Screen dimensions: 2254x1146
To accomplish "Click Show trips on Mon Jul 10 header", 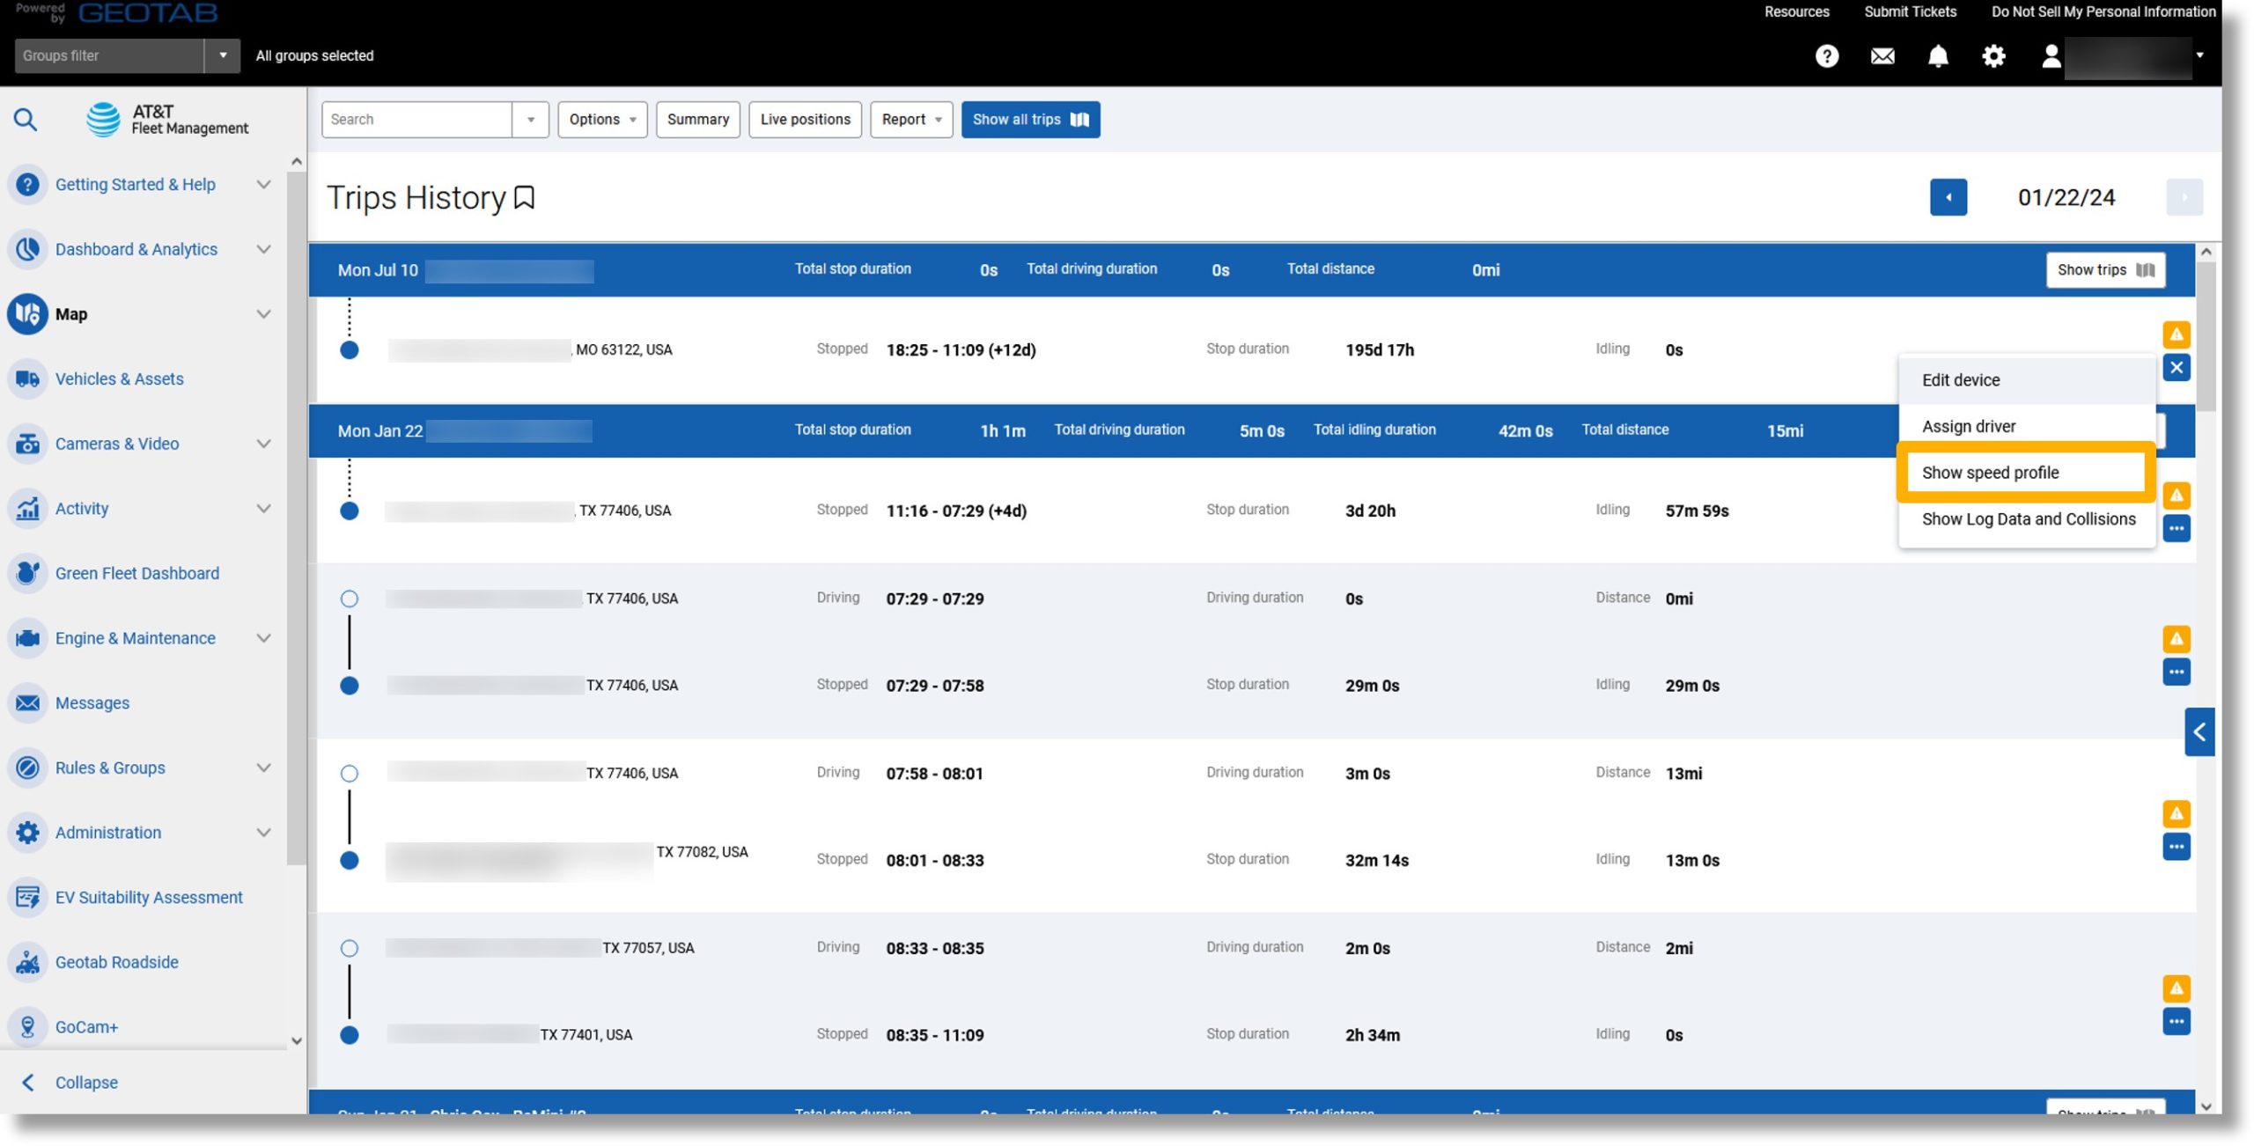I will tap(2105, 270).
